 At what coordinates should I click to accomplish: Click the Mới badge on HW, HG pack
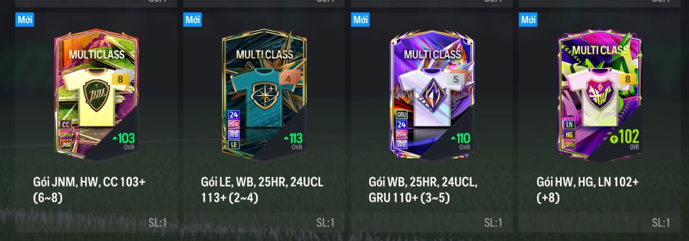(x=529, y=20)
